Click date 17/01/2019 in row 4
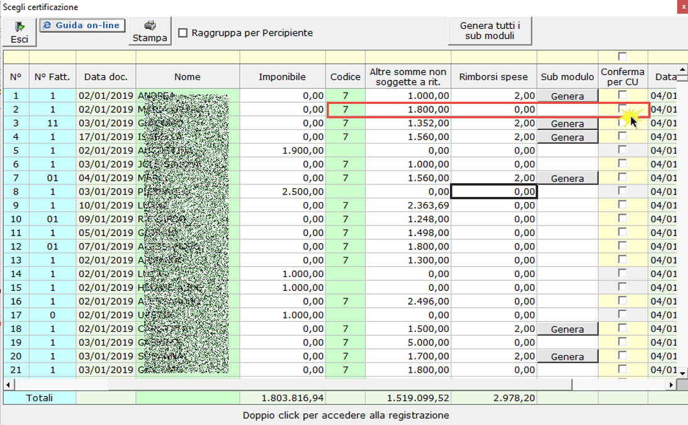The height and width of the screenshot is (425, 688). coord(106,137)
